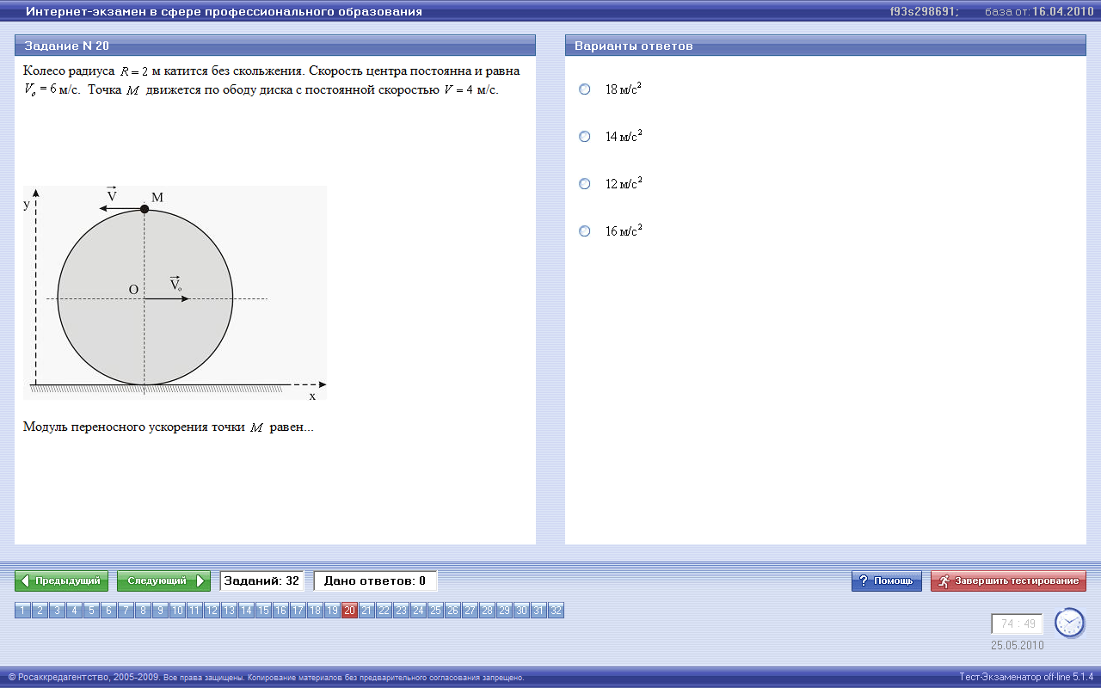Jump to question 4
This screenshot has height=688, width=1101.
pos(75,611)
